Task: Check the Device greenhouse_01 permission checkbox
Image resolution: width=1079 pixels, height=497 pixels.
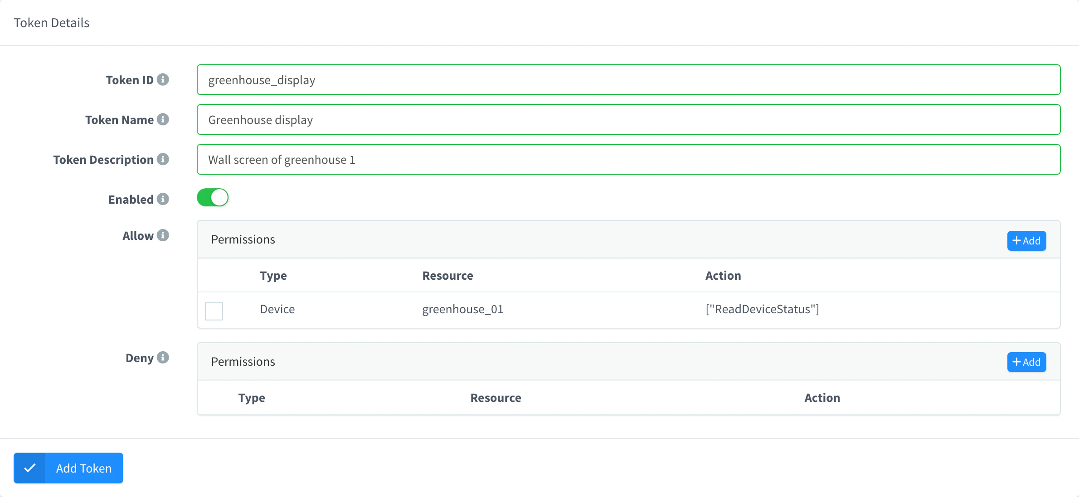Action: 214,311
